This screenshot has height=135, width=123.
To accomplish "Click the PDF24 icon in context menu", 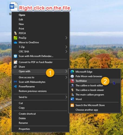I will point(15,33).
